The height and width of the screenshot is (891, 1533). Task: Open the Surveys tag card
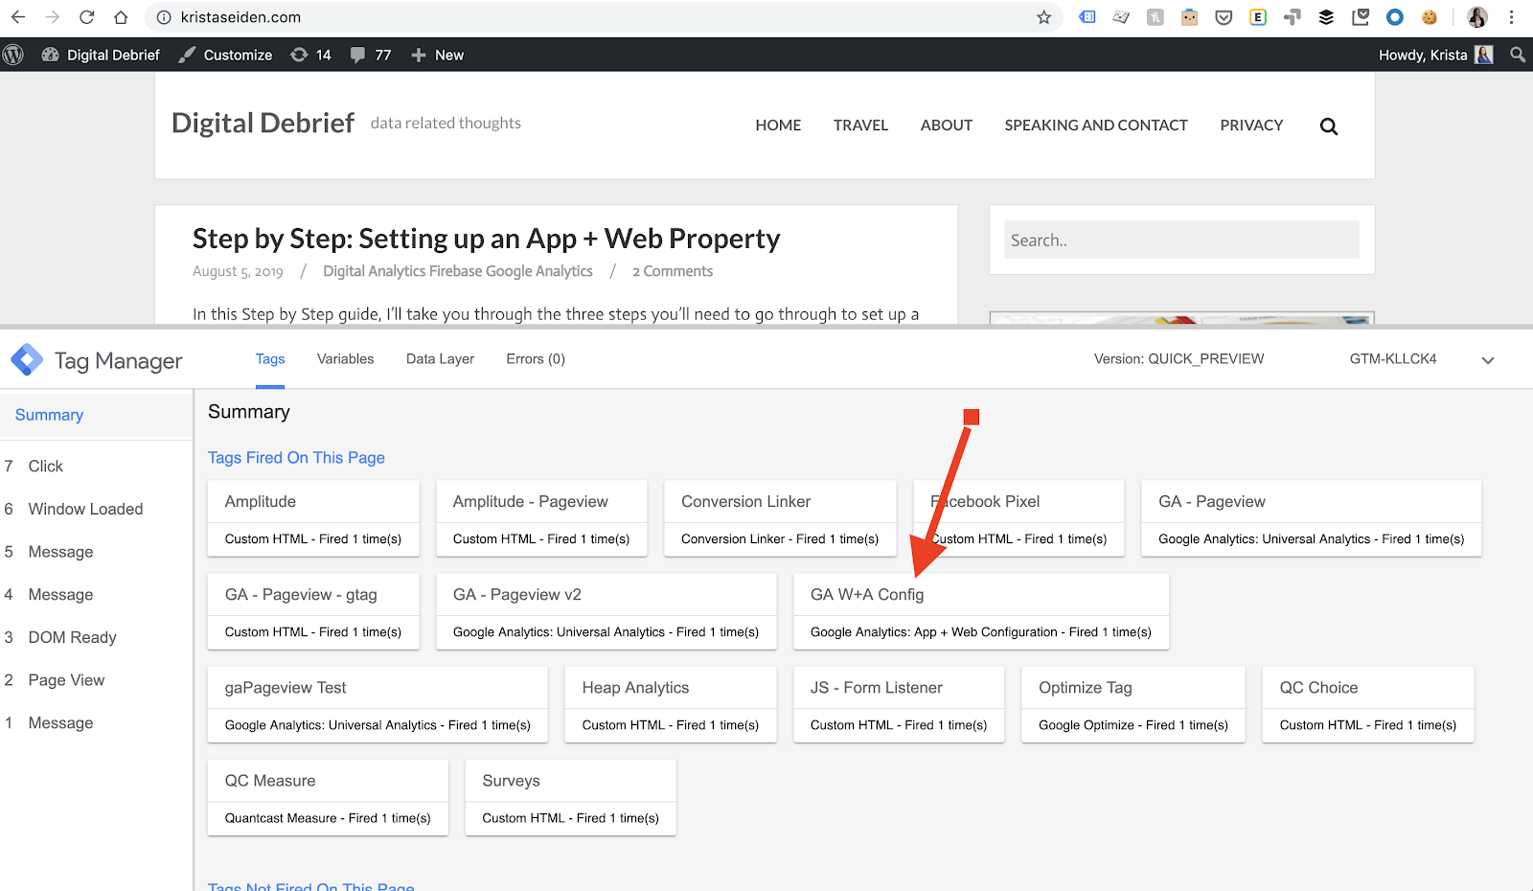click(x=571, y=797)
